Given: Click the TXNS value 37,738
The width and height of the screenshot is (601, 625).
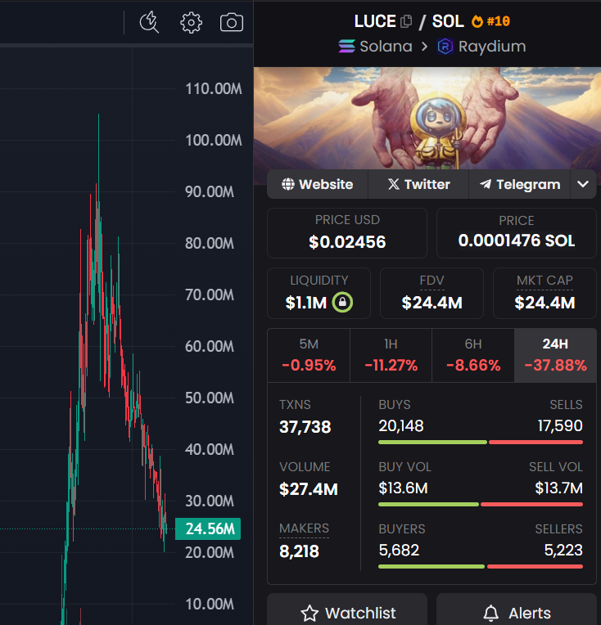Looking at the screenshot, I should point(305,427).
